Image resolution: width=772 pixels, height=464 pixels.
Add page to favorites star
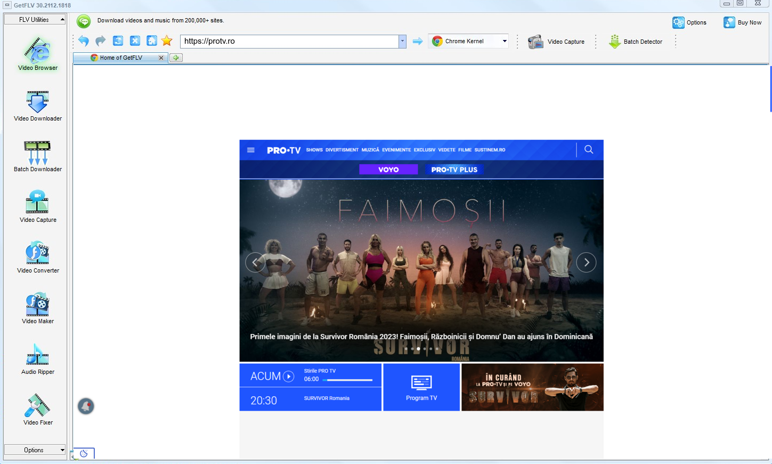tap(167, 41)
